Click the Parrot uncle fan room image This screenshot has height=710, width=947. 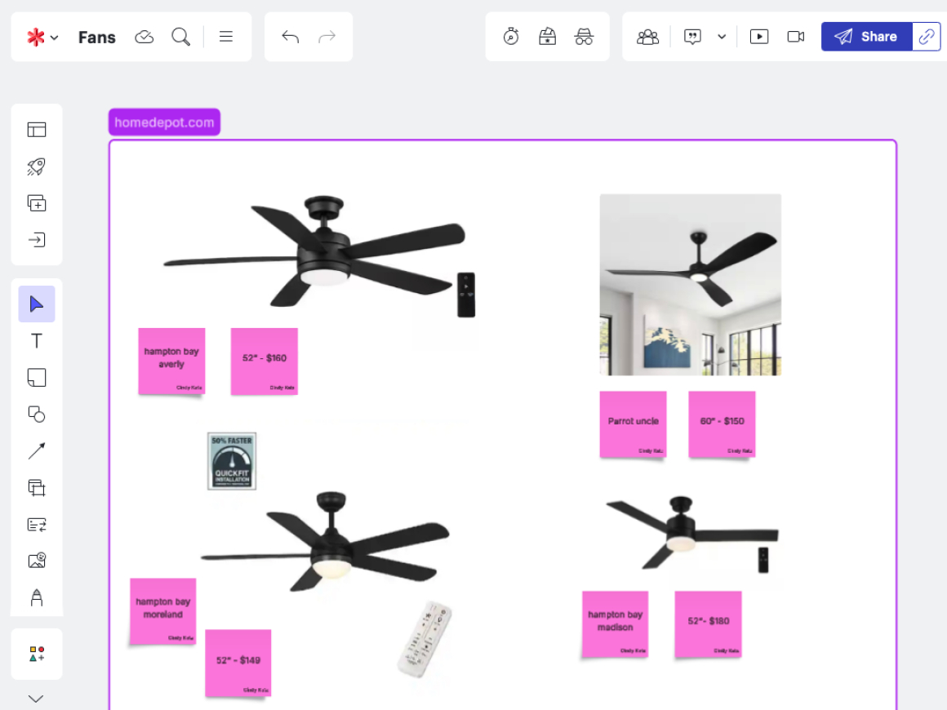(x=690, y=285)
